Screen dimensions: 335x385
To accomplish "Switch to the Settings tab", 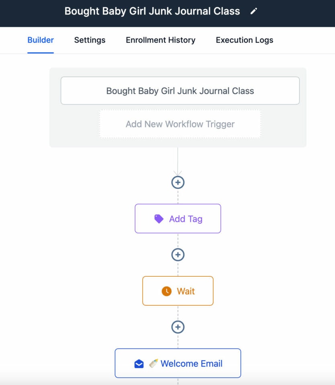I will pos(90,40).
